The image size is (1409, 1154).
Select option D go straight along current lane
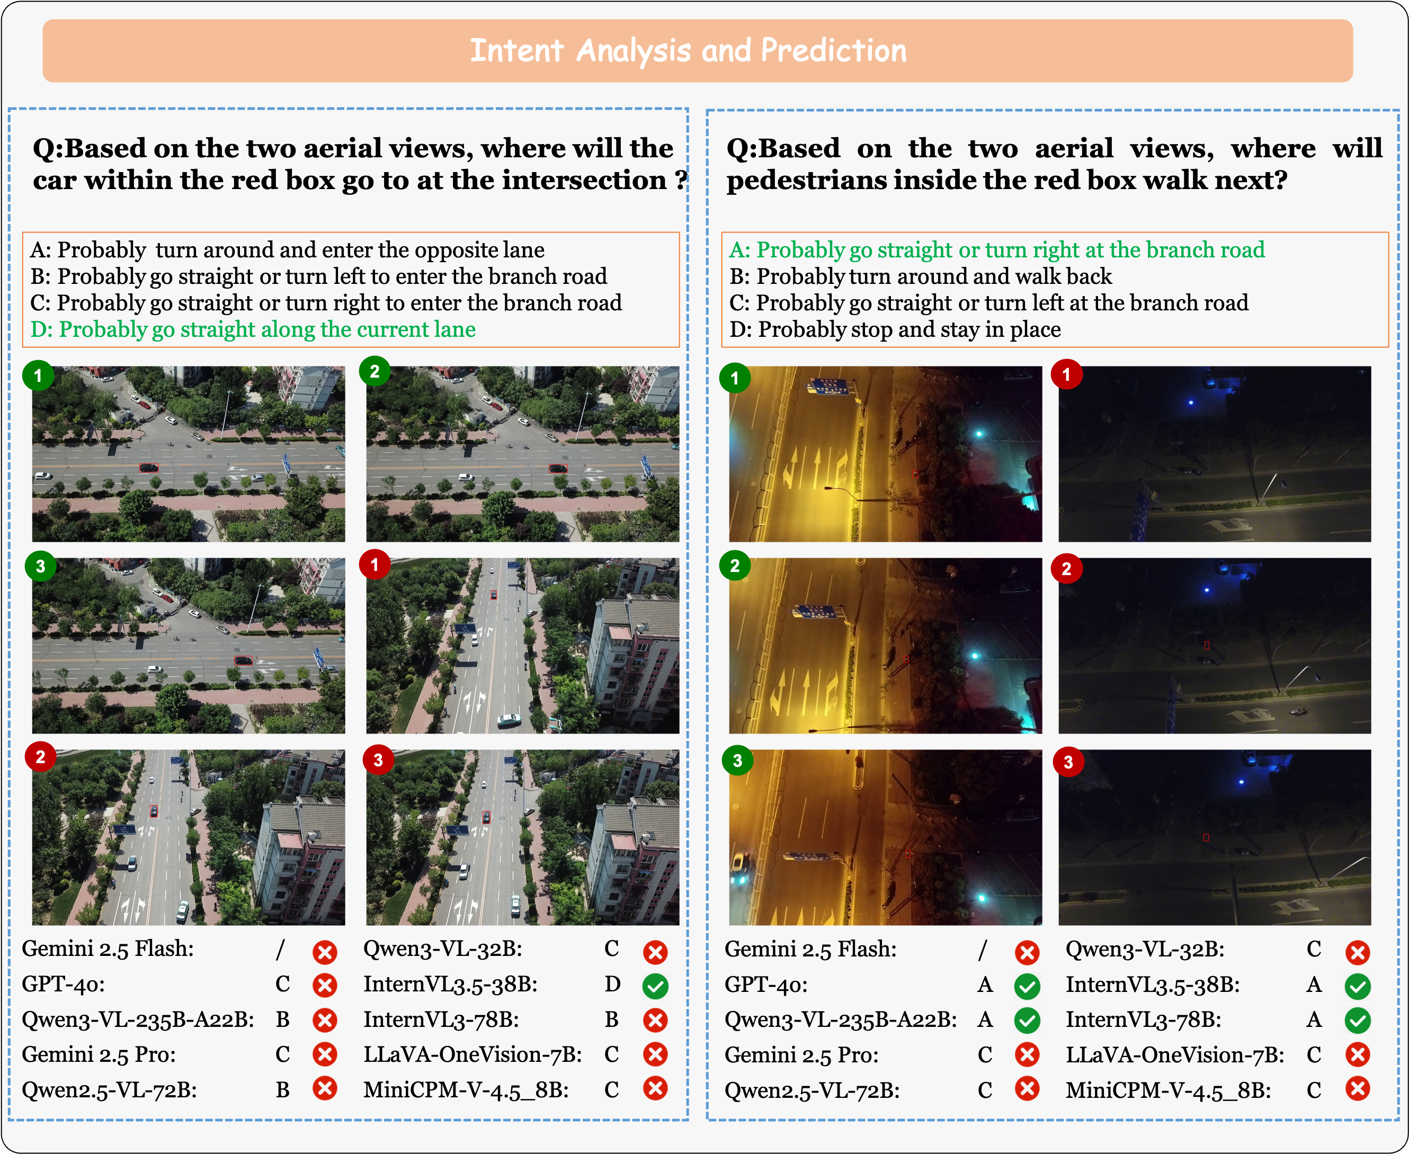[x=253, y=329]
